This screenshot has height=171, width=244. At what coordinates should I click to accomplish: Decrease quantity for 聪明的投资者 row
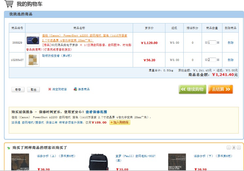pos(206,60)
